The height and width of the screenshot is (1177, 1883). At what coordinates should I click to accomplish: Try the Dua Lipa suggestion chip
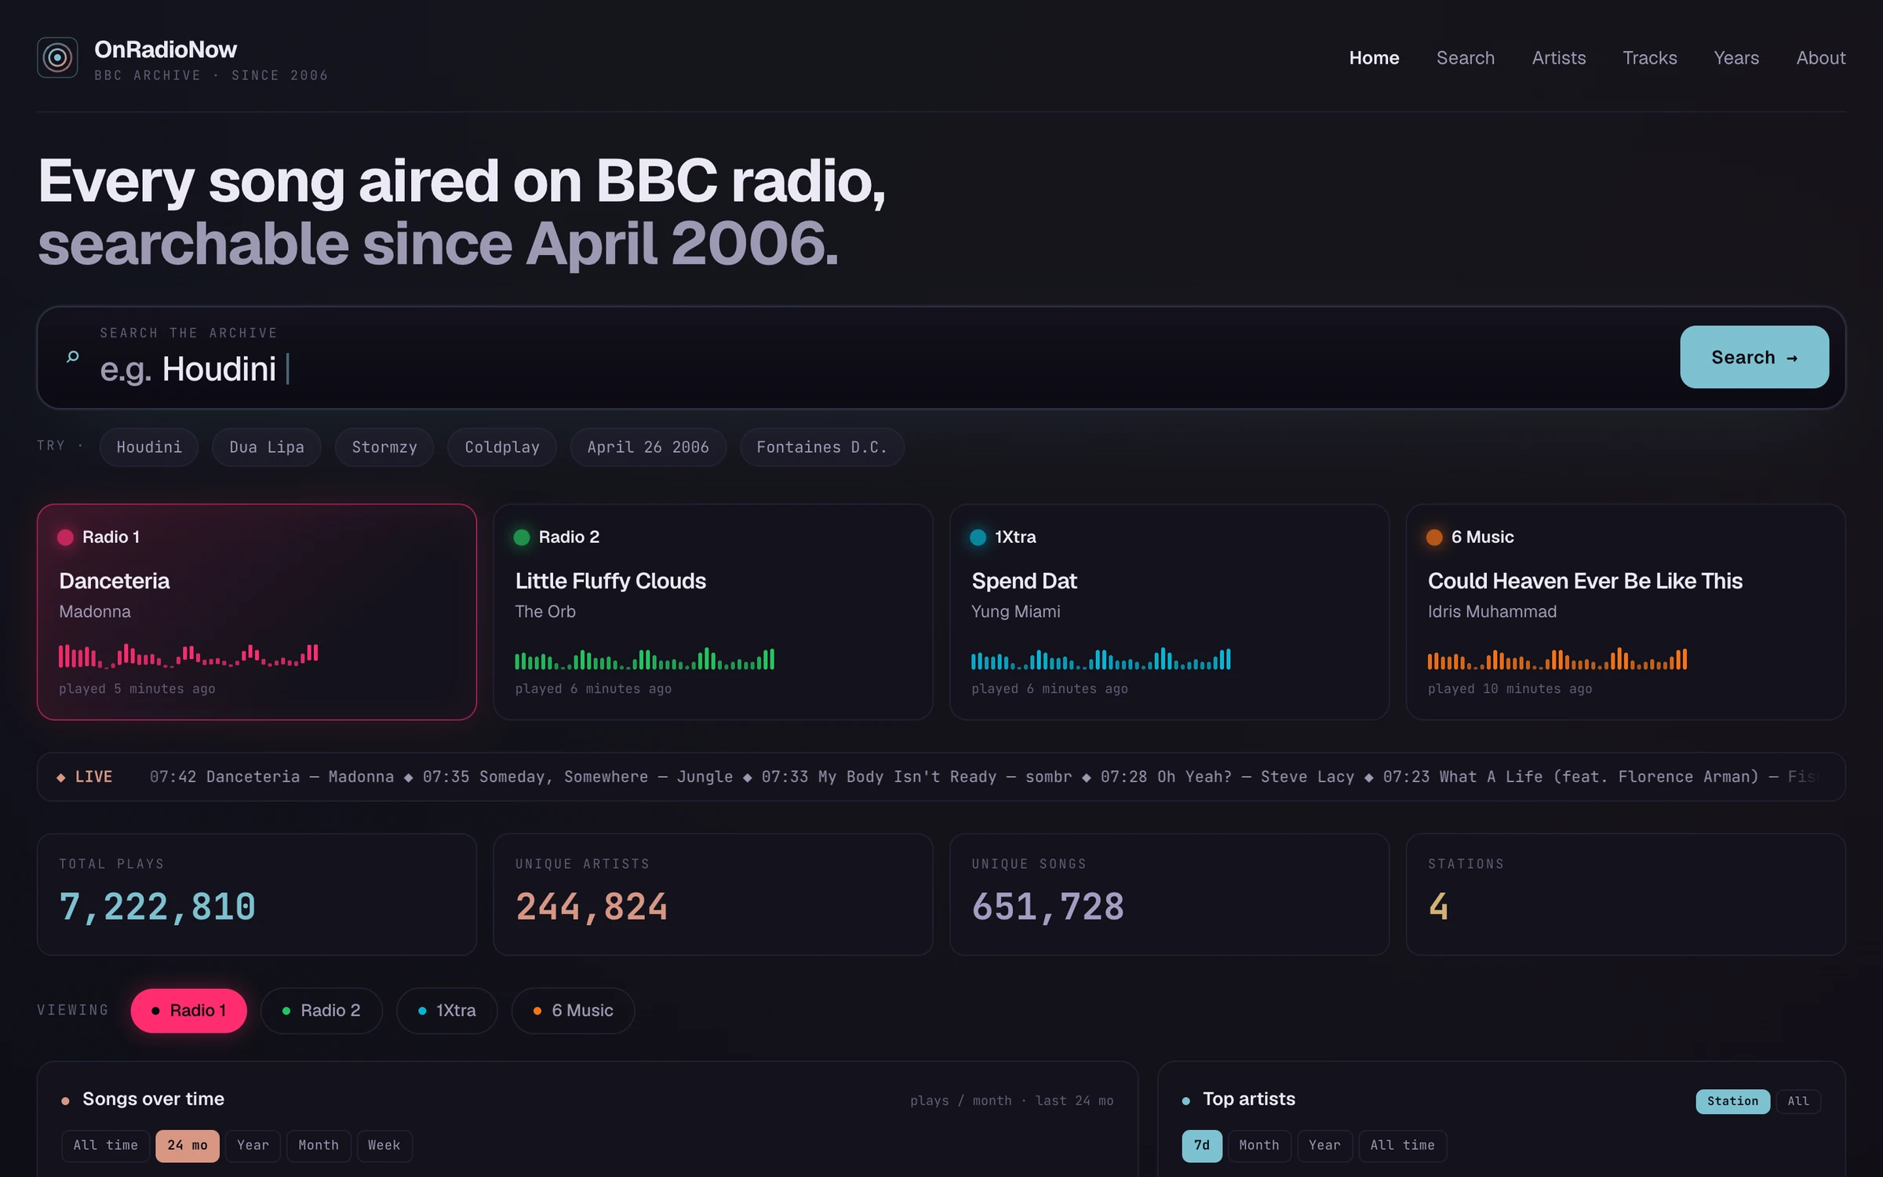coord(267,447)
